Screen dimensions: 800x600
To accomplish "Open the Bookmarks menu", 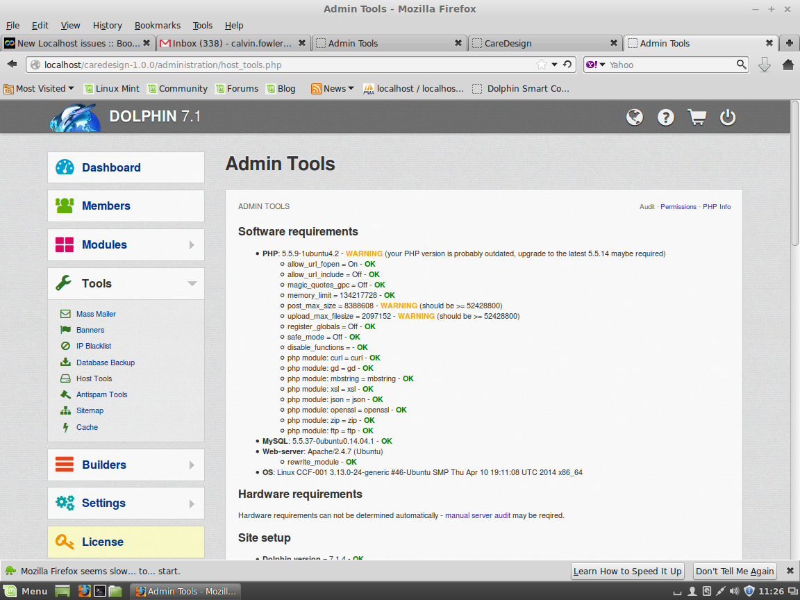I will point(157,25).
